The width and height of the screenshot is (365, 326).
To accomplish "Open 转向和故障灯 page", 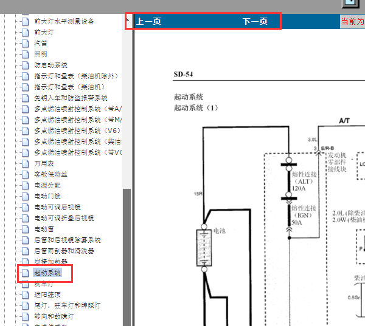I will [54, 316].
